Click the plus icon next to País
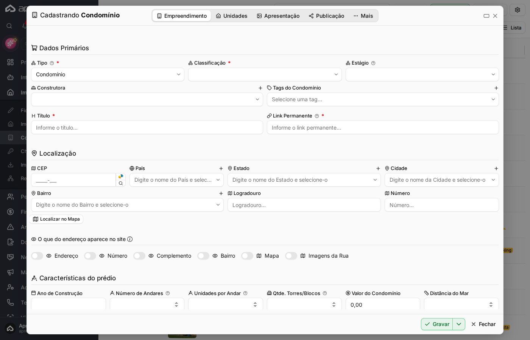 (221, 168)
